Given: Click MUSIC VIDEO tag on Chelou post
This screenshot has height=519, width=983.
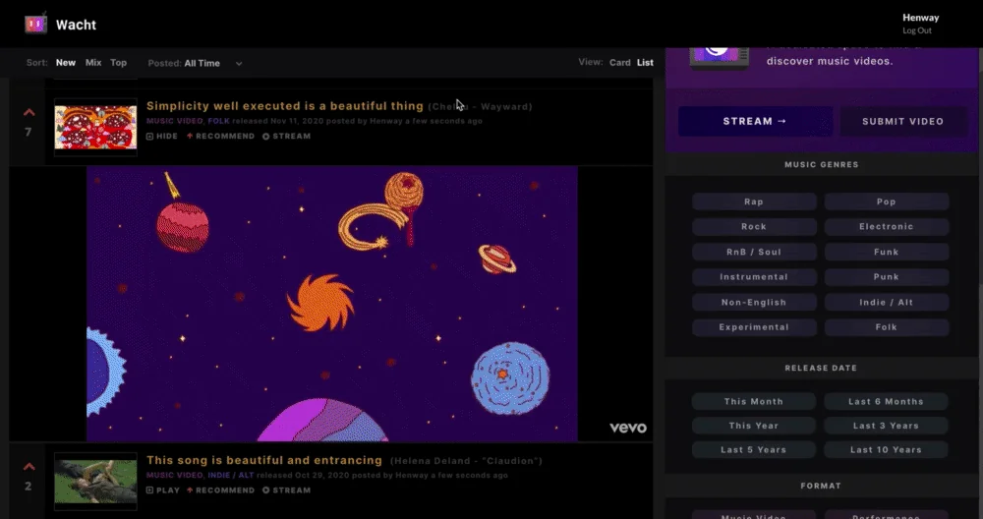Looking at the screenshot, I should point(174,121).
